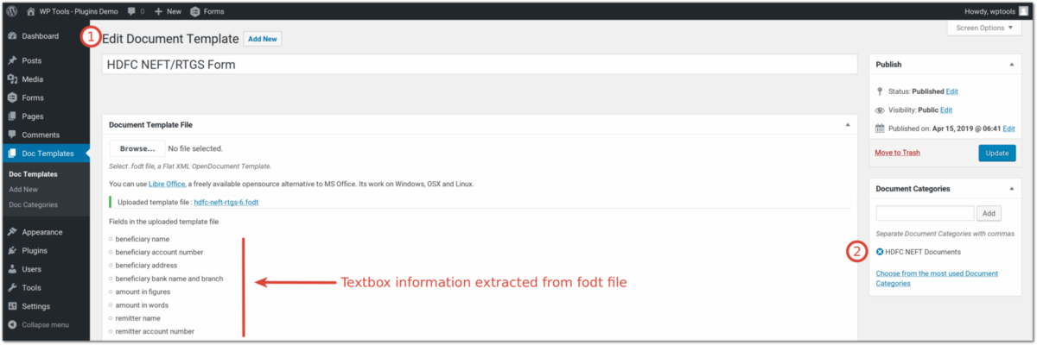The height and width of the screenshot is (345, 1037).
Task: Collapse the Document Categories panel
Action: point(1012,188)
